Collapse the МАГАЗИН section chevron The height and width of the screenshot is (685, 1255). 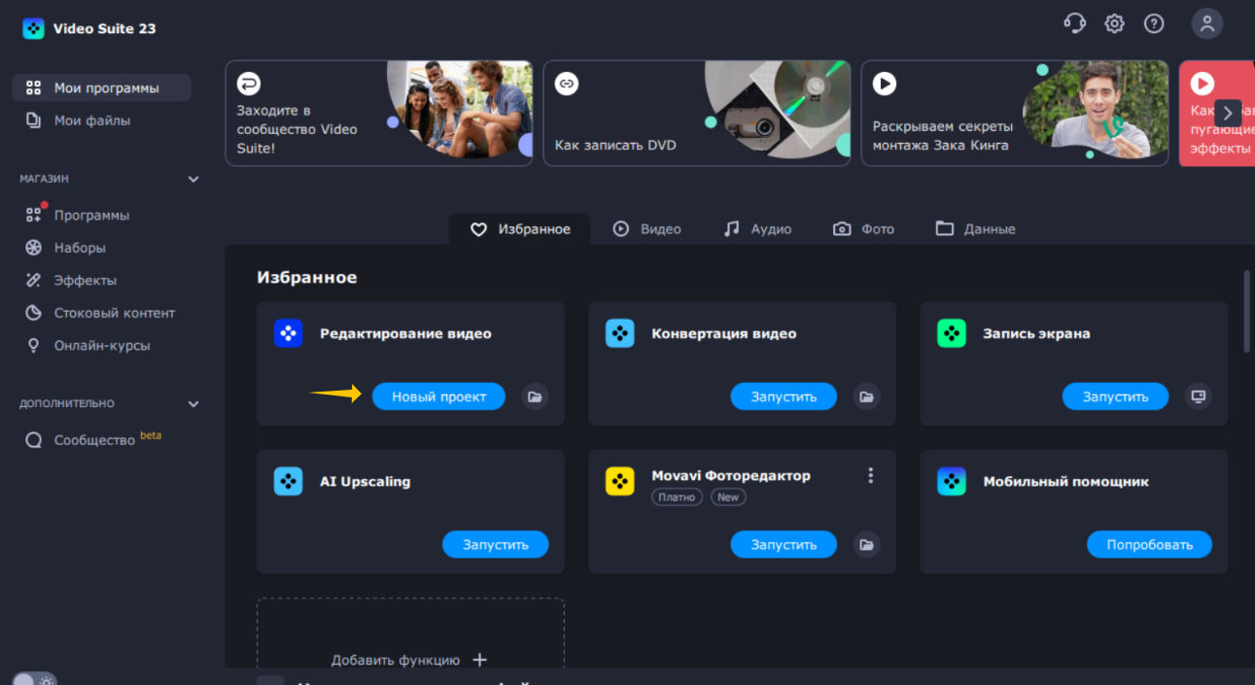click(193, 179)
